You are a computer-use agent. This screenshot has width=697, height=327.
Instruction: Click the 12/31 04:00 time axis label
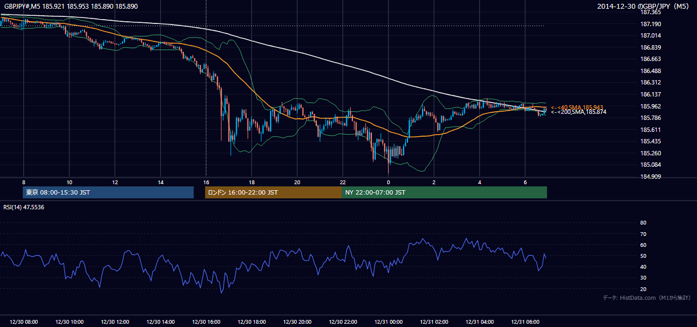[x=479, y=322]
